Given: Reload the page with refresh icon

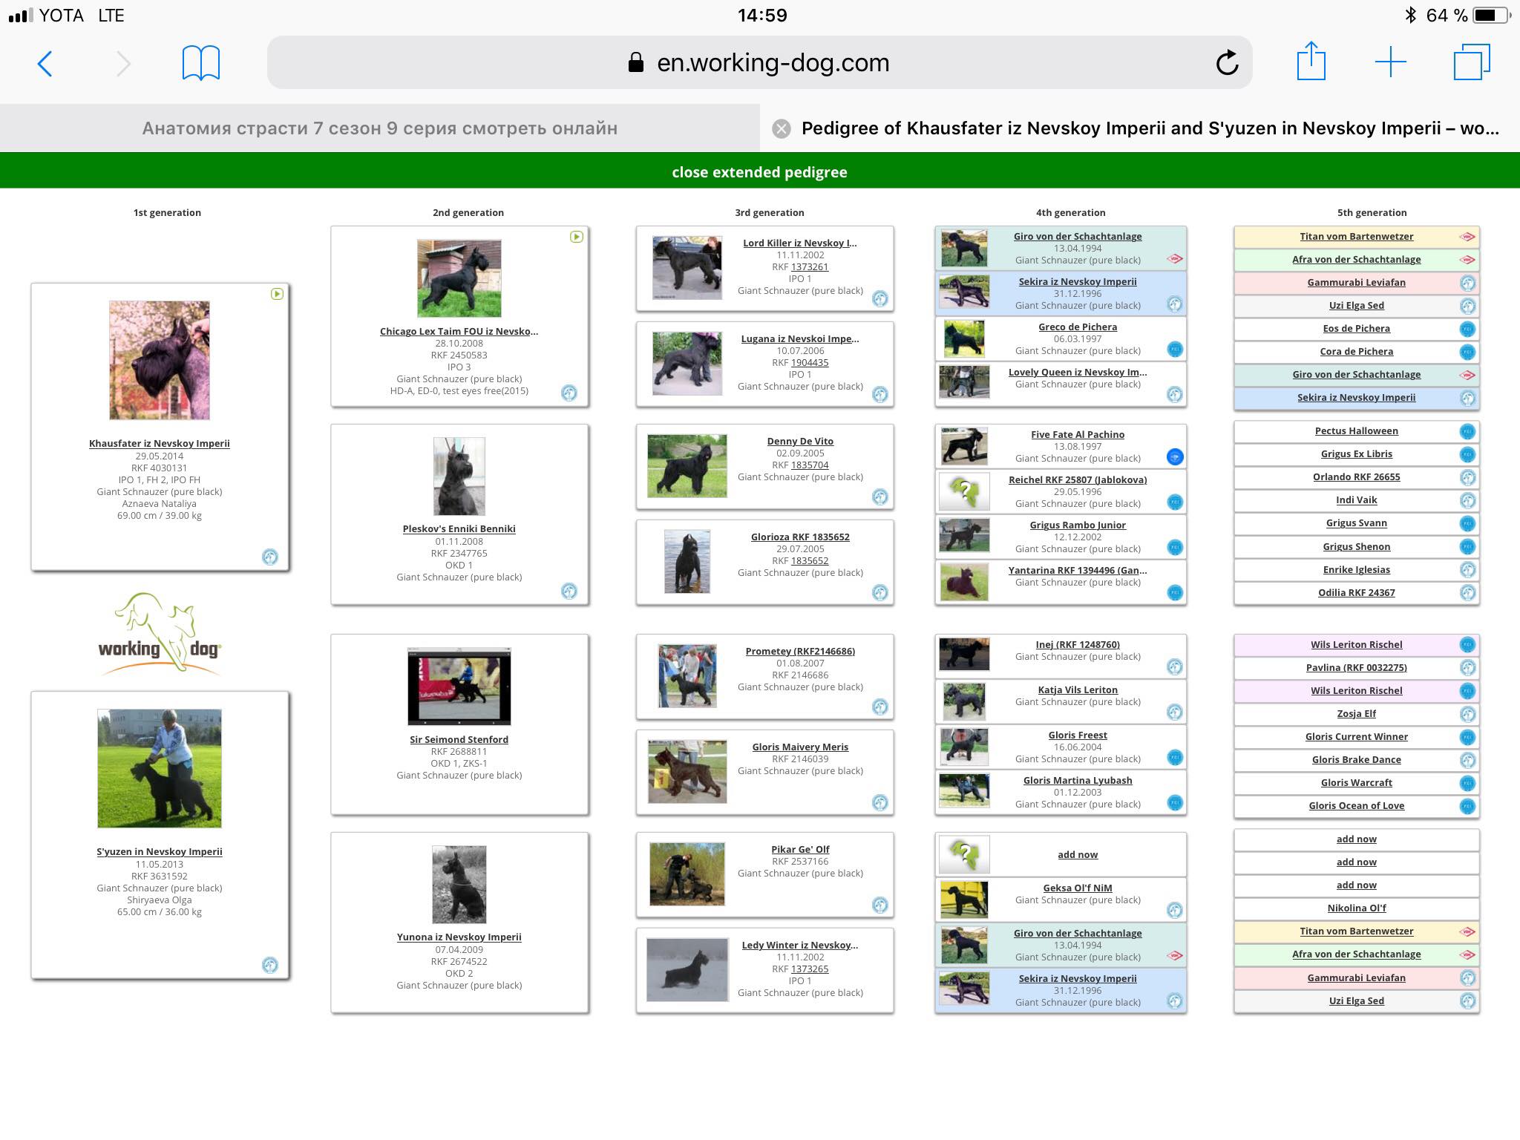Looking at the screenshot, I should [x=1227, y=62].
